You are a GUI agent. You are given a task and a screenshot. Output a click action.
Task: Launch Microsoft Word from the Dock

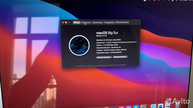click(161, 106)
